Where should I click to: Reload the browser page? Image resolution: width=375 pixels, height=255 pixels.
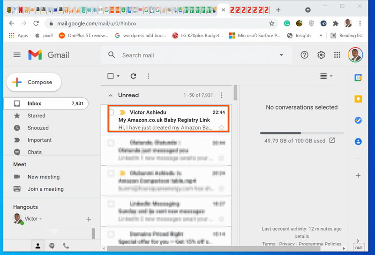click(x=36, y=23)
